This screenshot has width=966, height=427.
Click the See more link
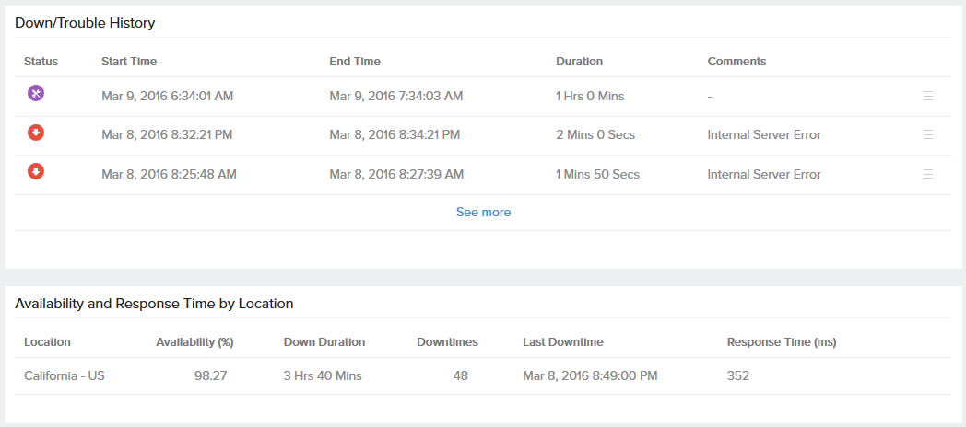(483, 213)
